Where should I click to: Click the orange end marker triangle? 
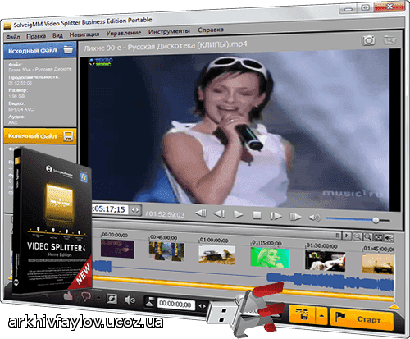[x=394, y=307]
